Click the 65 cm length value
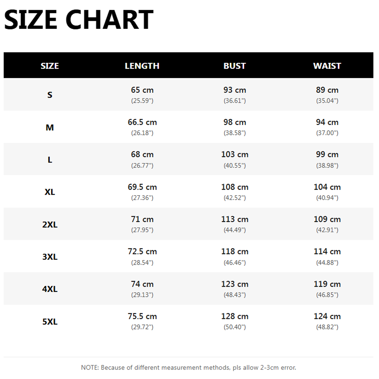This screenshot has height=379, width=379. click(142, 90)
